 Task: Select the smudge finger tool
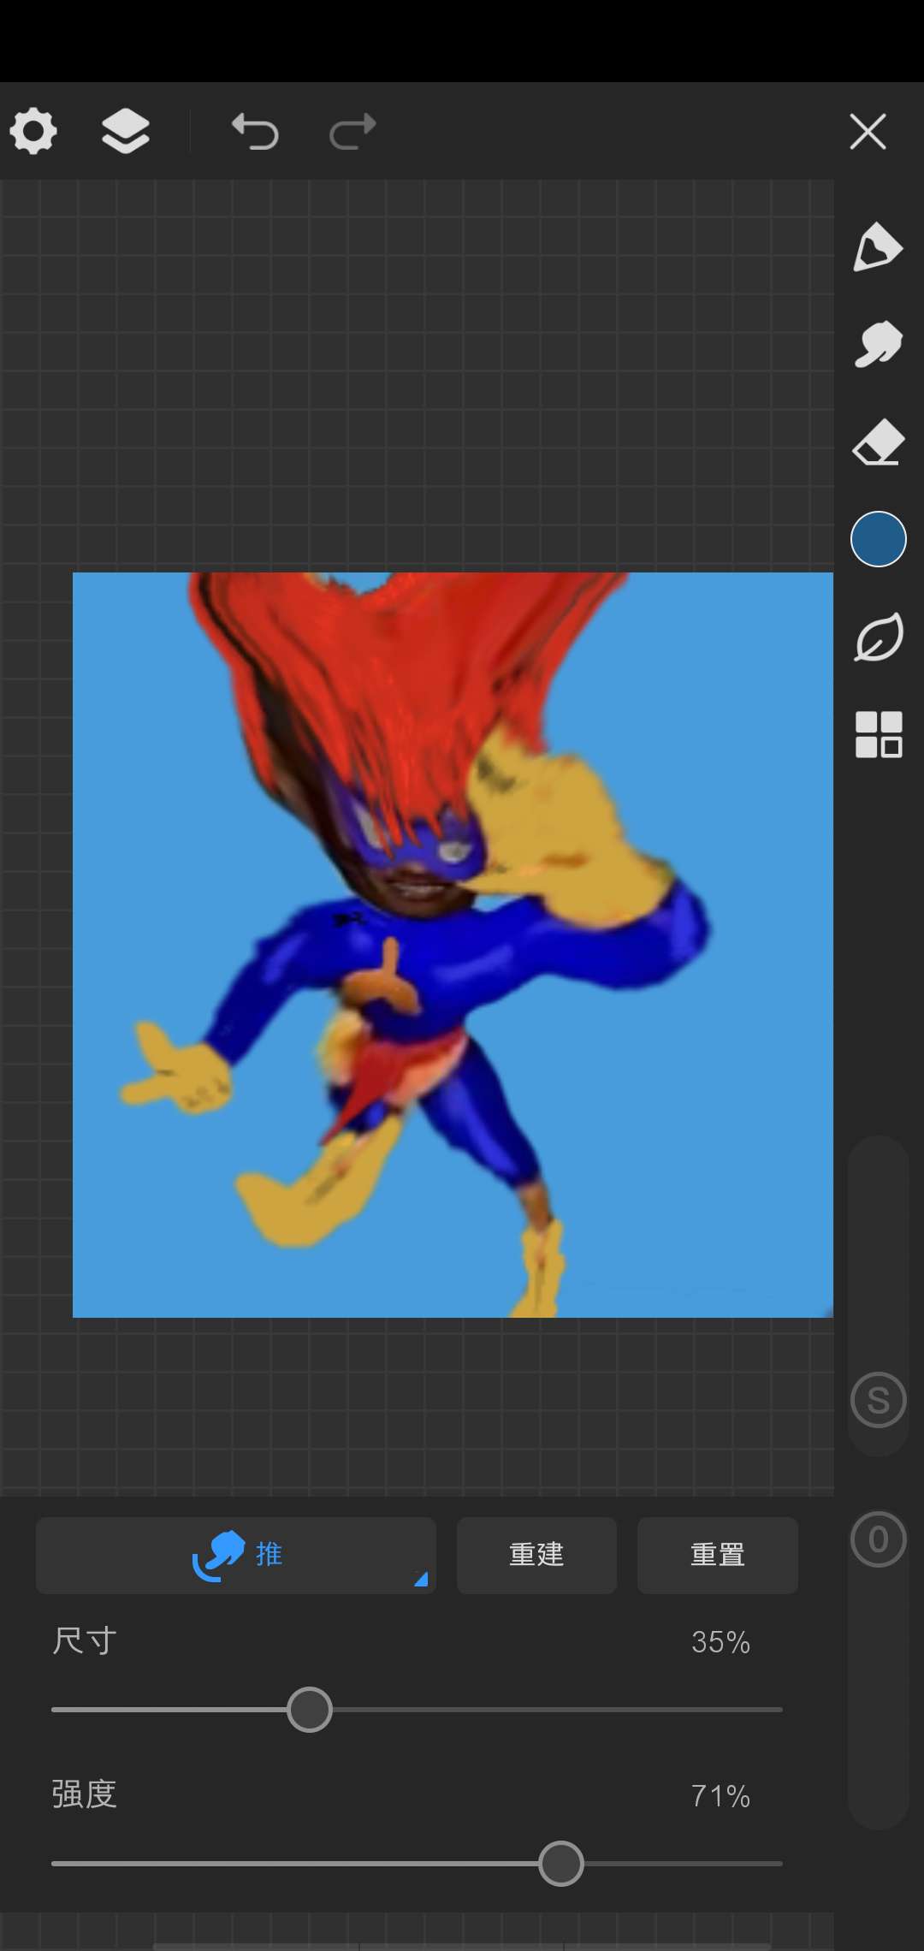(878, 344)
